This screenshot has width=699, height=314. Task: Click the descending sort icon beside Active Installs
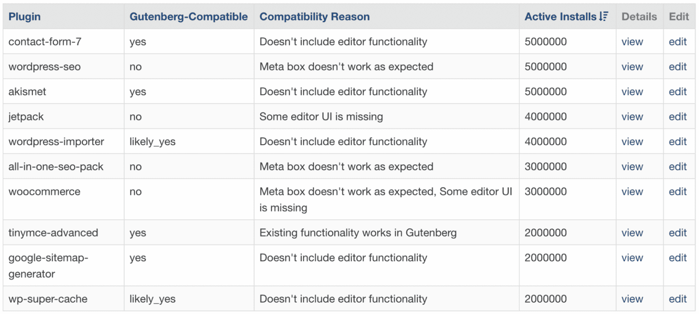click(x=604, y=16)
